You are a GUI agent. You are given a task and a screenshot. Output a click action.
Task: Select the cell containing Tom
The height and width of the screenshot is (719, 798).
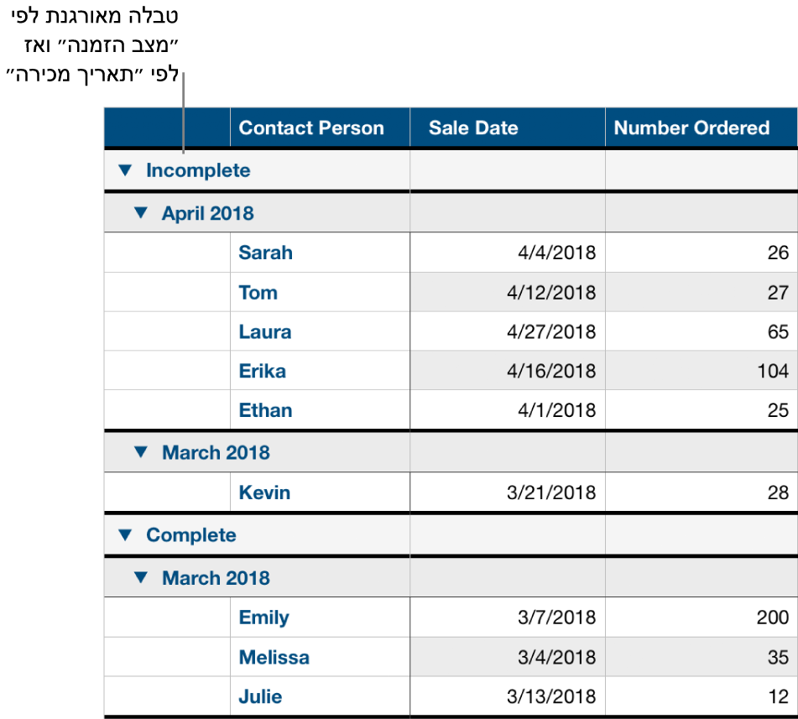click(x=258, y=292)
